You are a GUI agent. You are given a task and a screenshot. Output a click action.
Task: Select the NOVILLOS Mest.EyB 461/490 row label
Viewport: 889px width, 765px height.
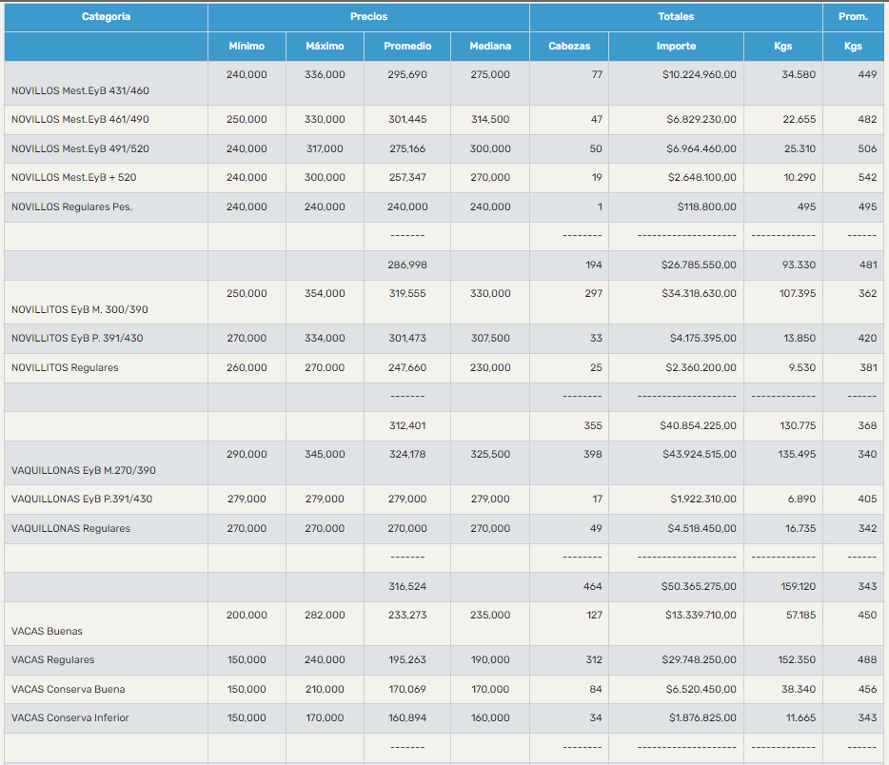tap(80, 120)
